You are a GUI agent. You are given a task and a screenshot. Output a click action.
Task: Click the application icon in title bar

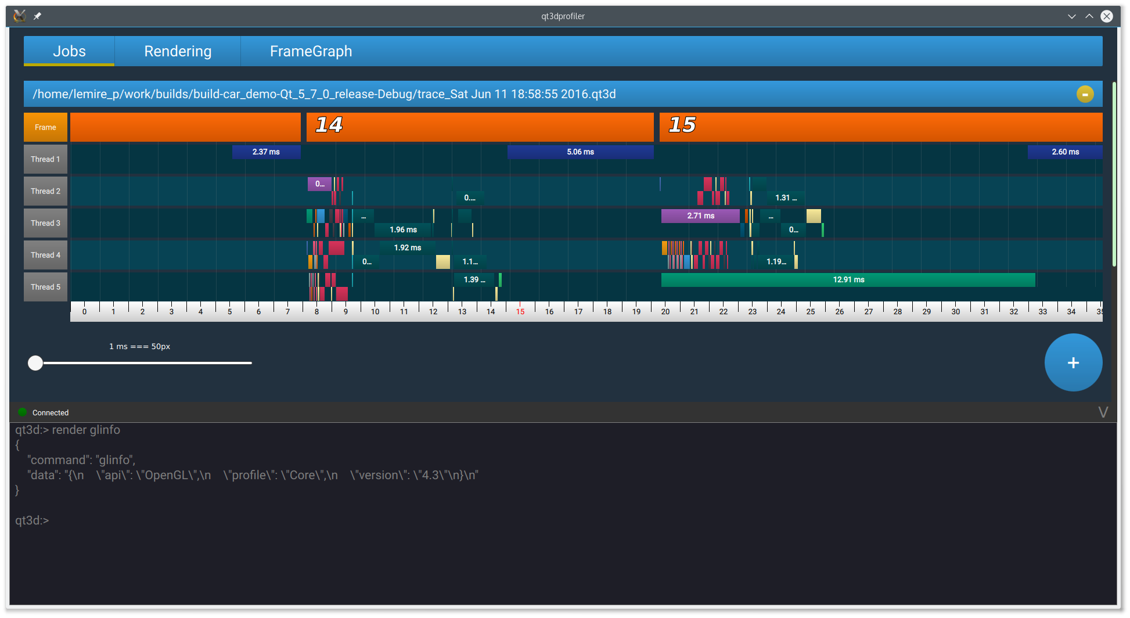(20, 16)
